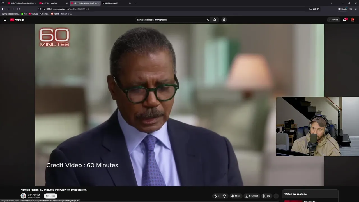
Task: Open the USA Politics channel name link
Action: [34, 195]
